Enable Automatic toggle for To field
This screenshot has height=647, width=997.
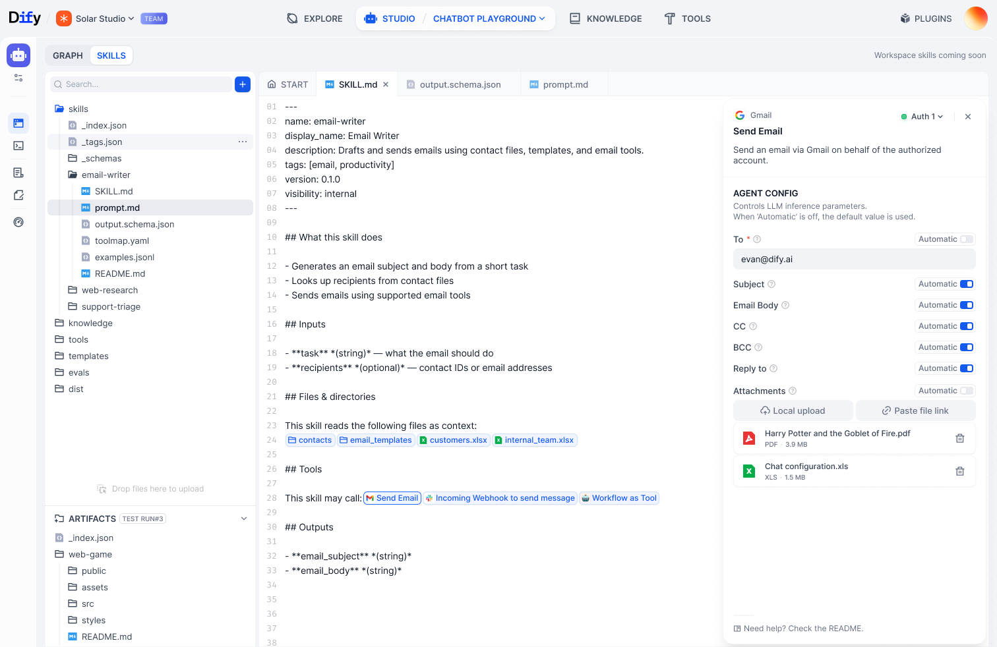tap(966, 239)
